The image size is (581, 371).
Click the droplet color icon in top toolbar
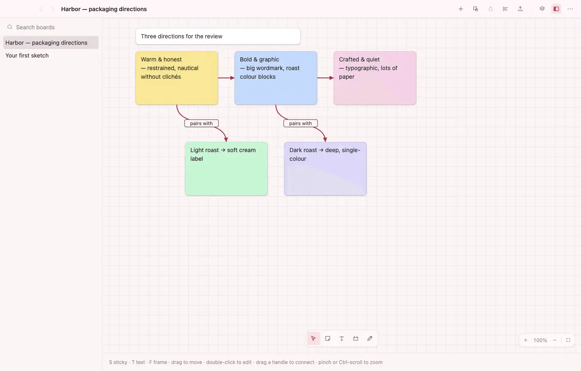tap(491, 9)
